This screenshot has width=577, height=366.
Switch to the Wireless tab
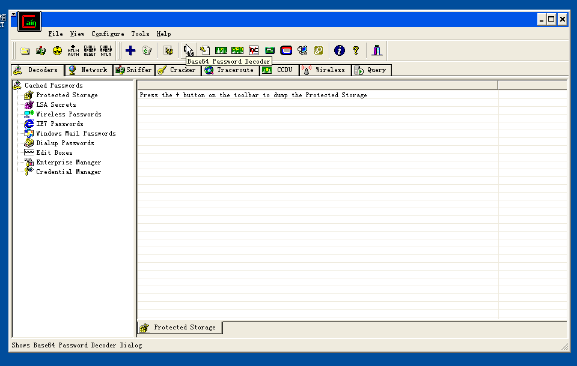[325, 70]
